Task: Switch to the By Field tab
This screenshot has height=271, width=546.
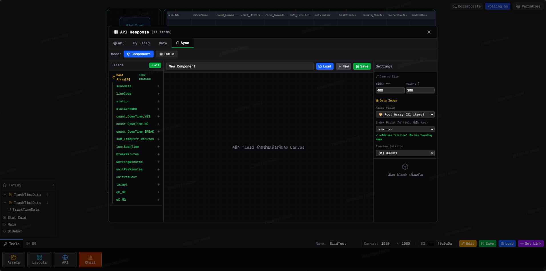Action: (141, 43)
